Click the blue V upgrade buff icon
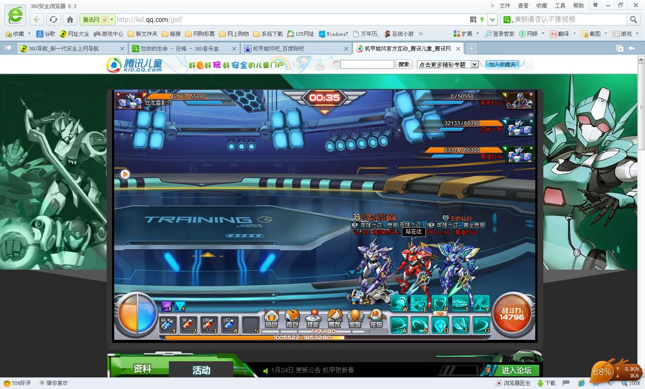The width and height of the screenshot is (645, 389). tap(180, 306)
